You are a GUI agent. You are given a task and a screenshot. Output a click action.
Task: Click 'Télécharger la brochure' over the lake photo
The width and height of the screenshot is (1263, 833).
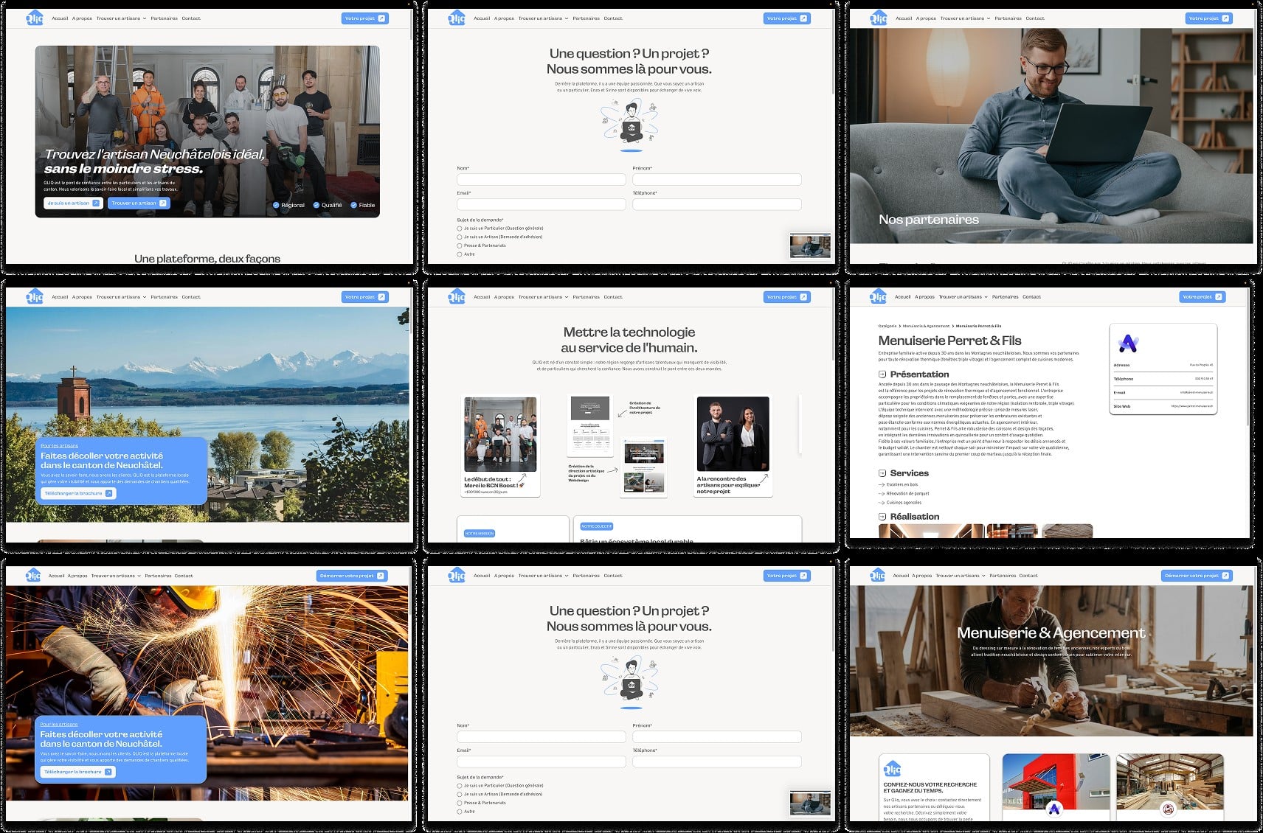pyautogui.click(x=78, y=493)
